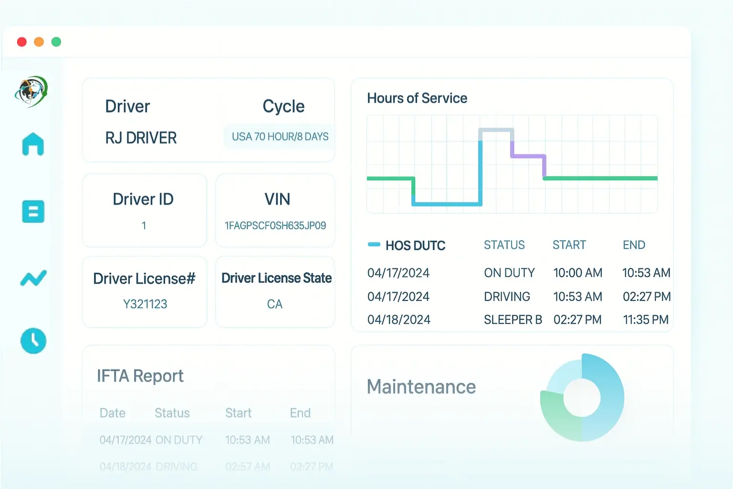Toggle the USA 70 HOUR/8 DAYS cycle
This screenshot has height=489, width=733.
point(280,136)
